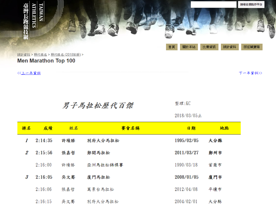
Task: Click the 日期 column header
Action: (x=191, y=128)
